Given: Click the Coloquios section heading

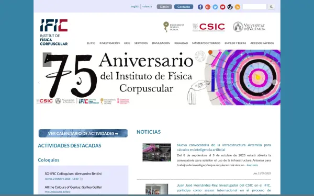Looking at the screenshot, I should coord(49,160).
